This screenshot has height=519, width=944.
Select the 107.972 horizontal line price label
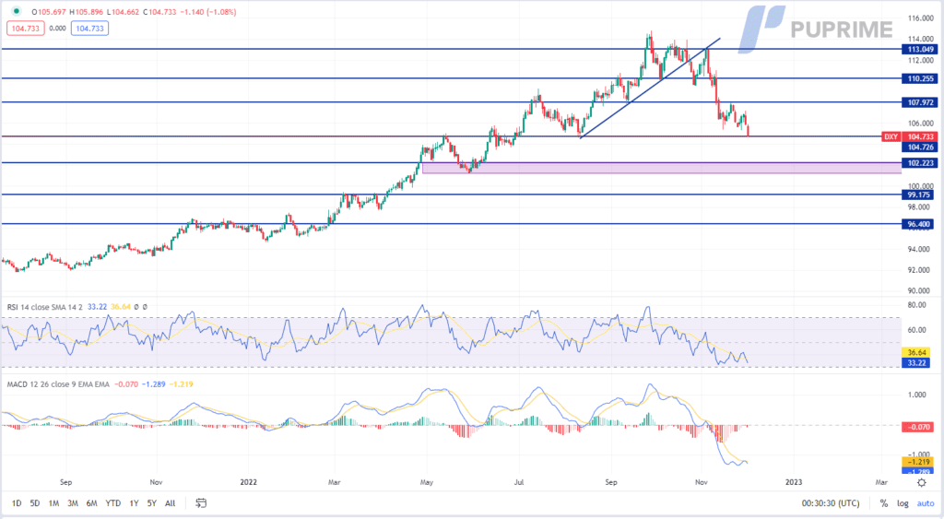pos(921,102)
